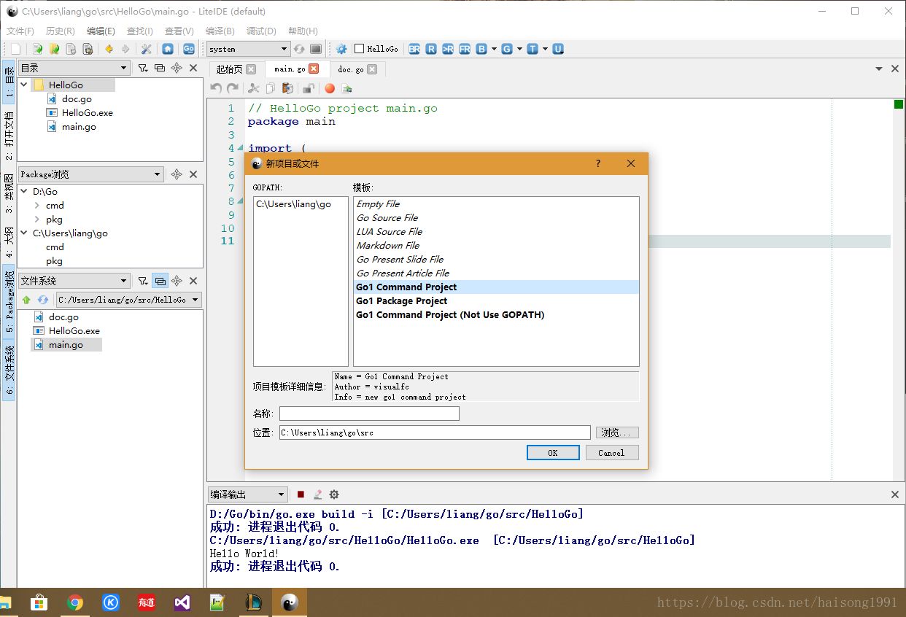This screenshot has width=906, height=617.
Task: Switch to the 起始页 tab
Action: click(229, 69)
